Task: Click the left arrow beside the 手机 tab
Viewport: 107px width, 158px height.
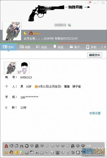Action: (102, 47)
